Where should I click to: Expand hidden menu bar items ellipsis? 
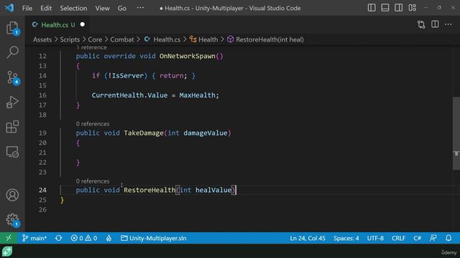pyautogui.click(x=140, y=8)
